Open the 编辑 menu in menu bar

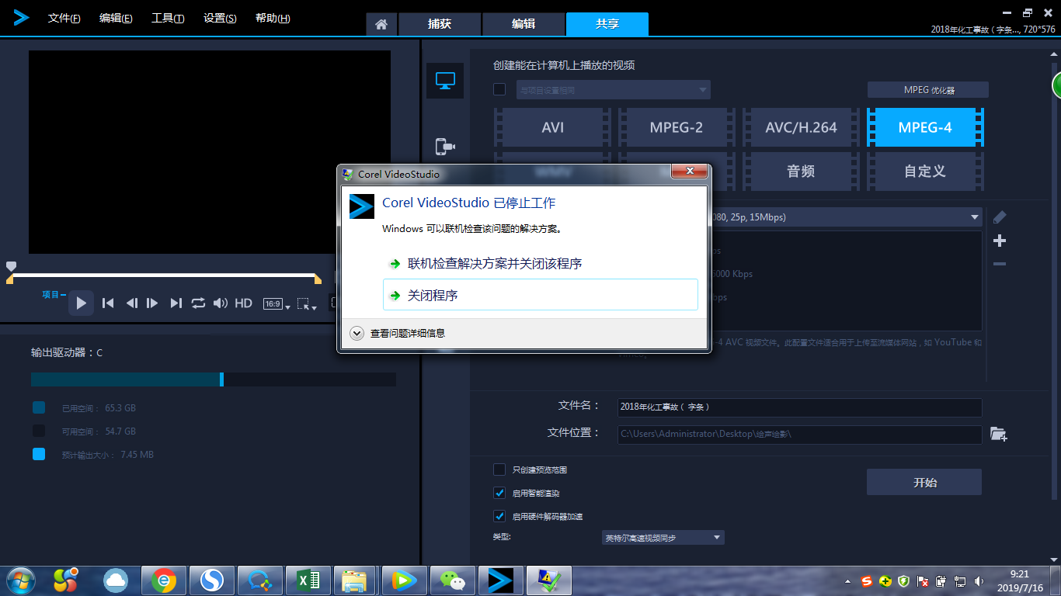pos(116,18)
